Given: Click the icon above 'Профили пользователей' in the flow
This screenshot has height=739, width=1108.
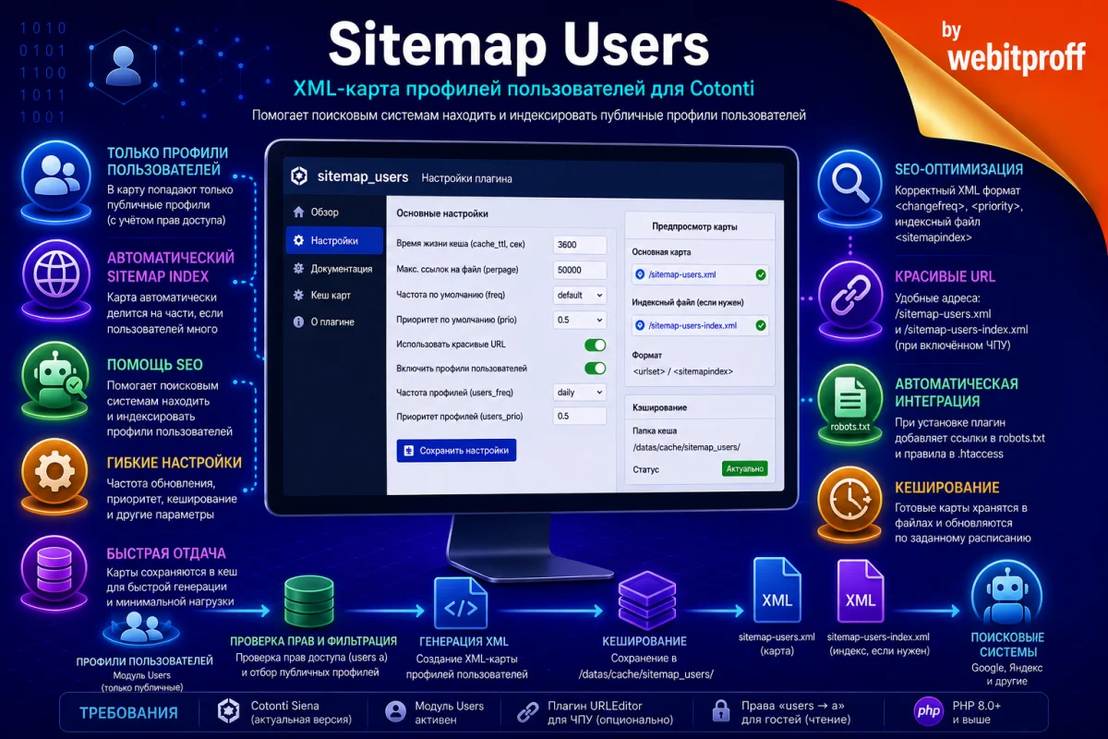Looking at the screenshot, I should click(143, 630).
